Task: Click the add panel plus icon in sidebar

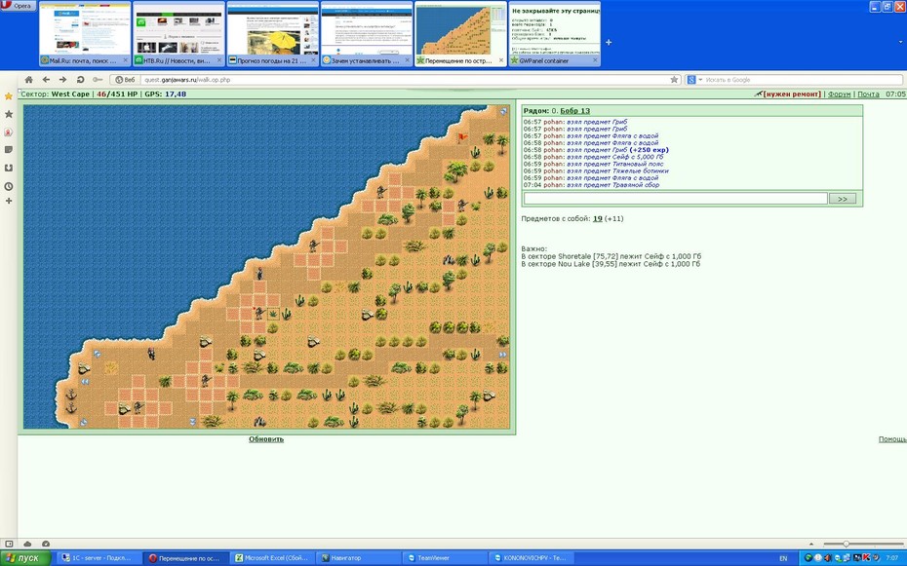Action: 9,201
